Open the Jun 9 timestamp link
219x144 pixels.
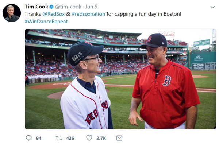tap(91, 7)
